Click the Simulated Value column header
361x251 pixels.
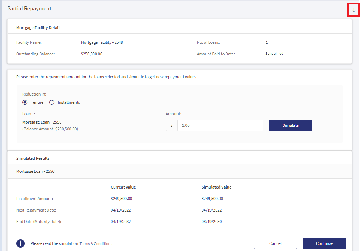click(x=216, y=187)
